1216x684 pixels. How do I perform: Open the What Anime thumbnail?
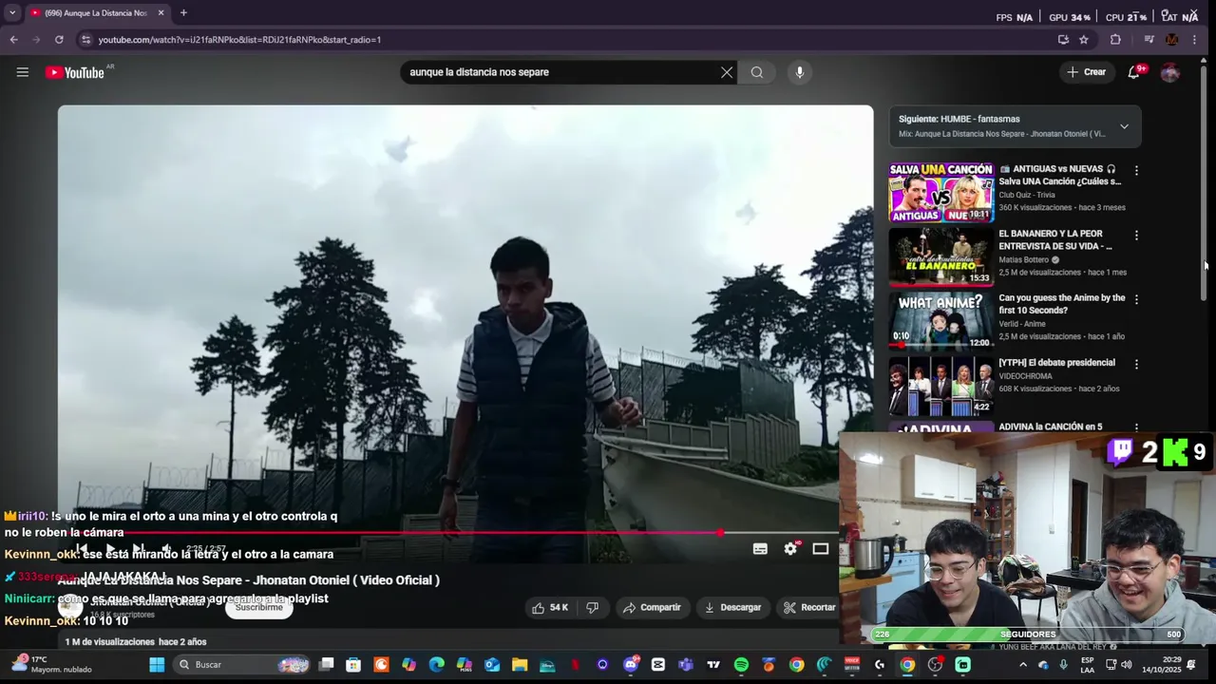(x=940, y=320)
